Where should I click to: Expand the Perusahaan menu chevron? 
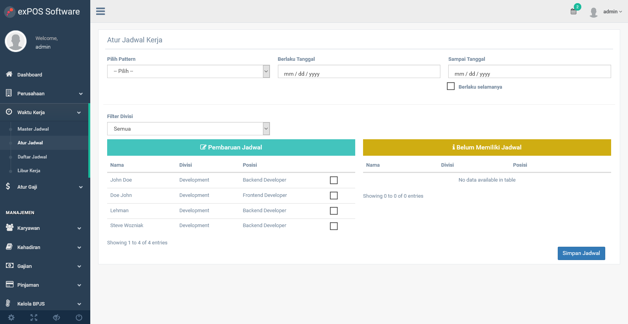81,94
